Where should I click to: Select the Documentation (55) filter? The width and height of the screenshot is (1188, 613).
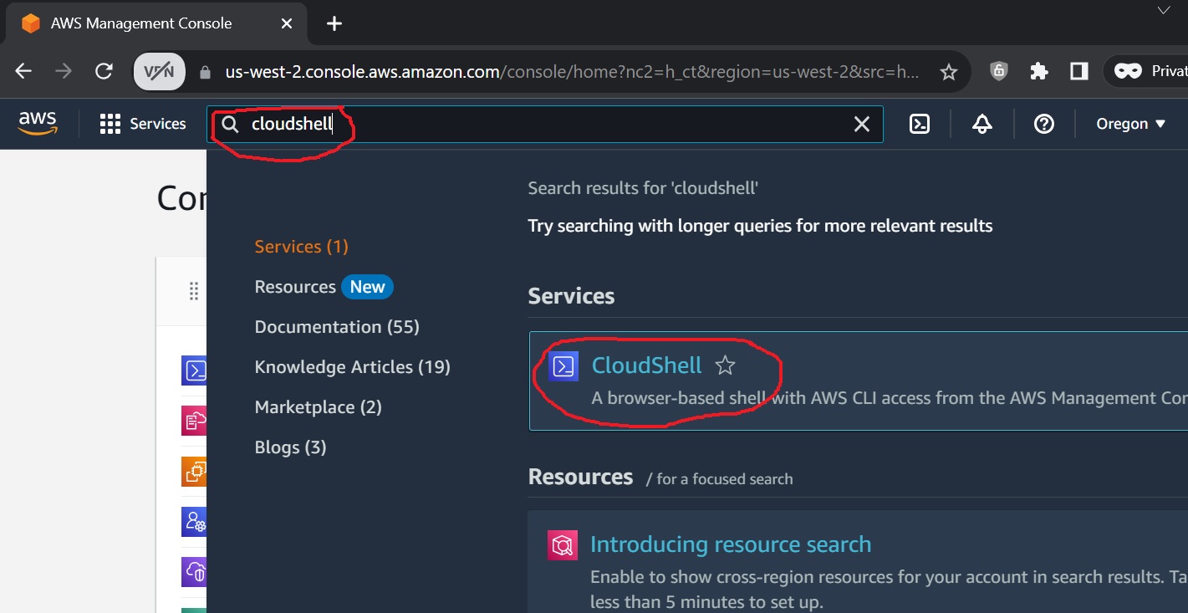pos(337,327)
